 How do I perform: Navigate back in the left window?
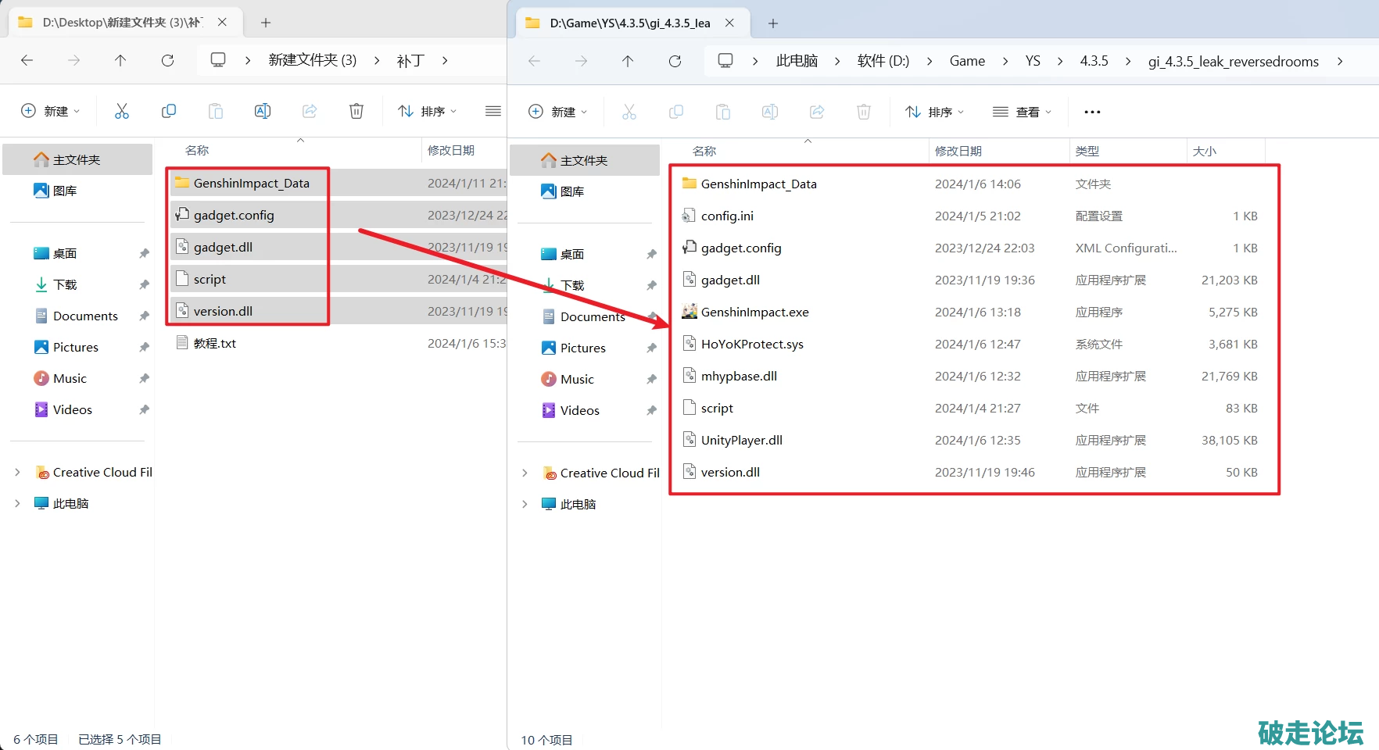[27, 60]
